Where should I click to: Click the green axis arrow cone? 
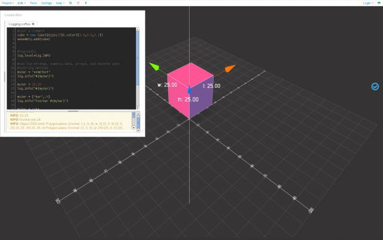click(x=154, y=66)
